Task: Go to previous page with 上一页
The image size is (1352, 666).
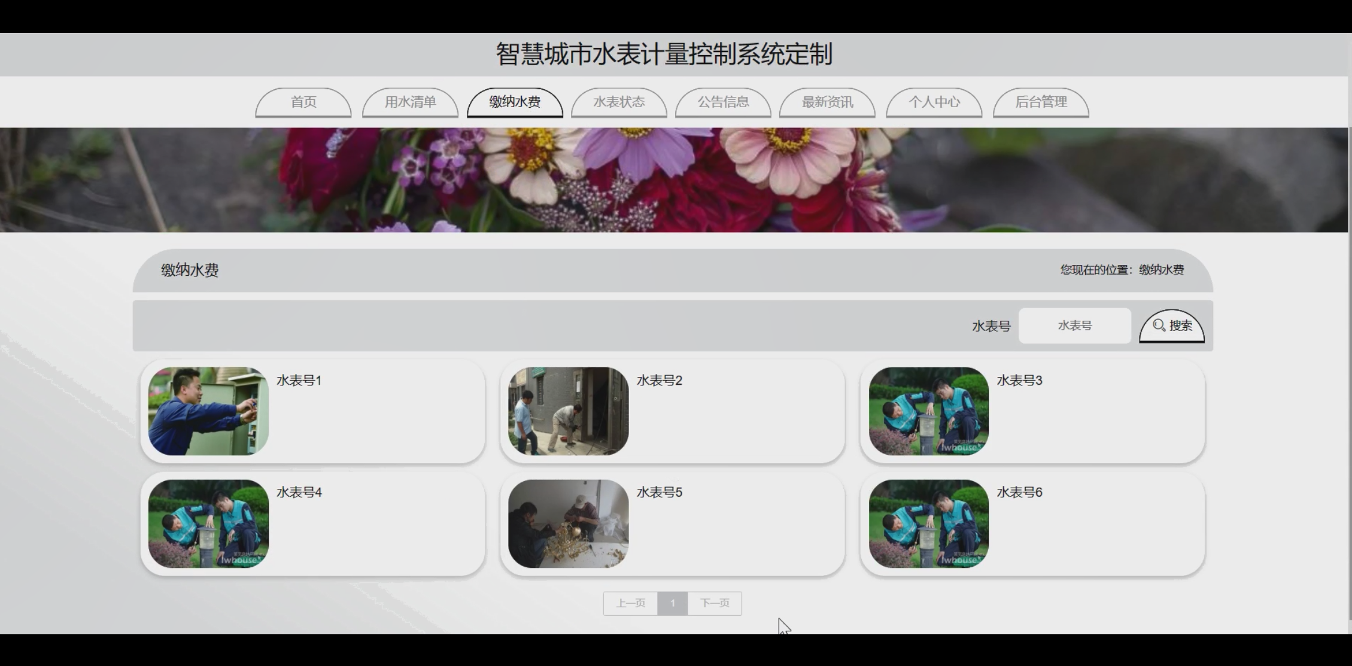Action: coord(630,603)
